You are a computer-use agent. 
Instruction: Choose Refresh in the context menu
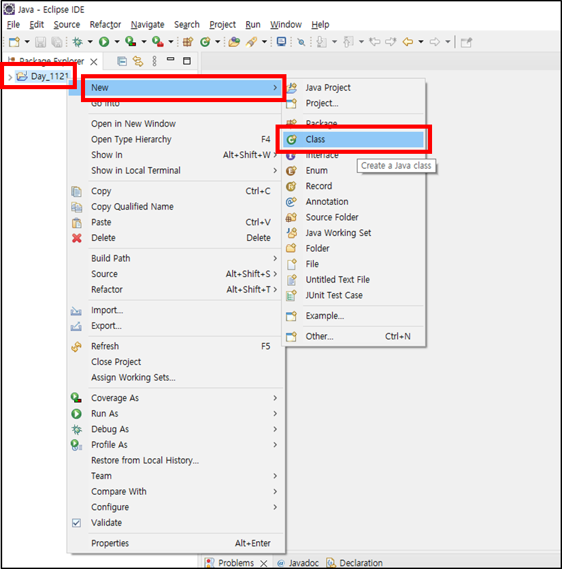[176, 346]
